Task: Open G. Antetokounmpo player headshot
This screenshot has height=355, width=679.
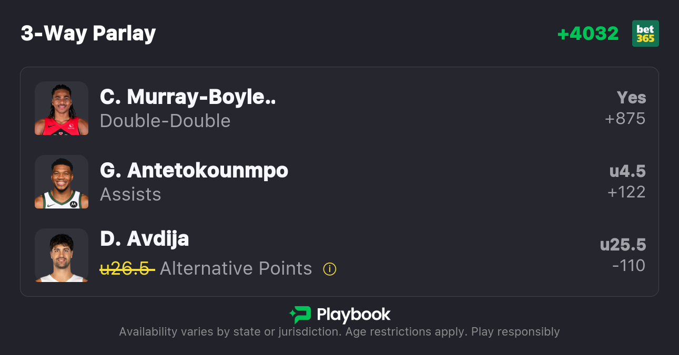Action: pos(62,182)
